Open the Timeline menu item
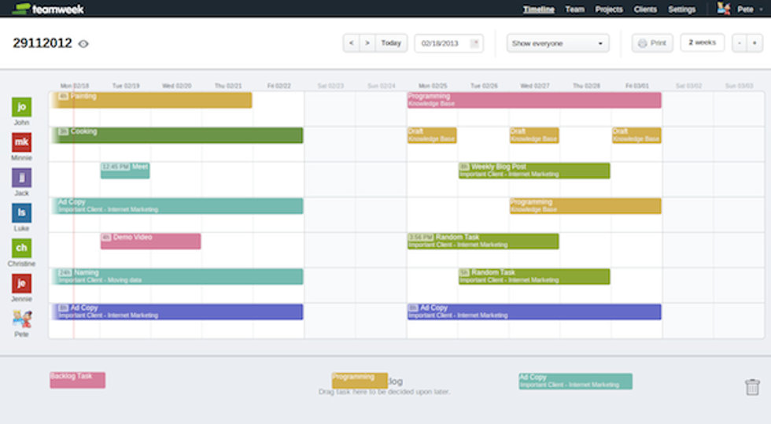The width and height of the screenshot is (771, 424). pyautogui.click(x=538, y=9)
